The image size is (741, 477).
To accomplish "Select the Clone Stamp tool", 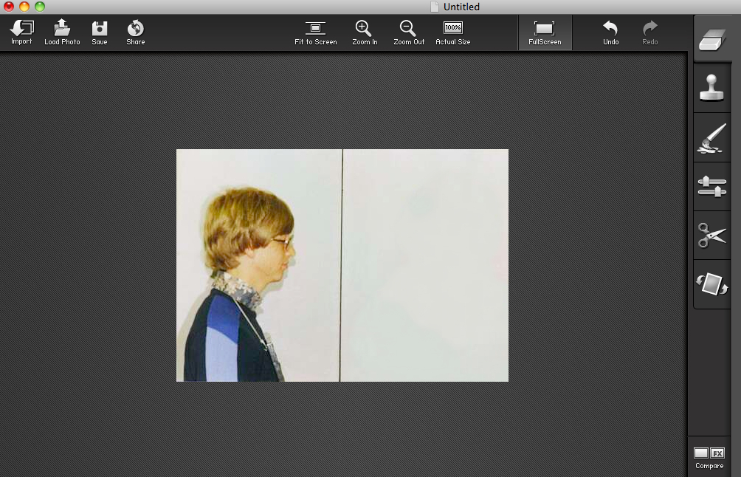I will 712,88.
